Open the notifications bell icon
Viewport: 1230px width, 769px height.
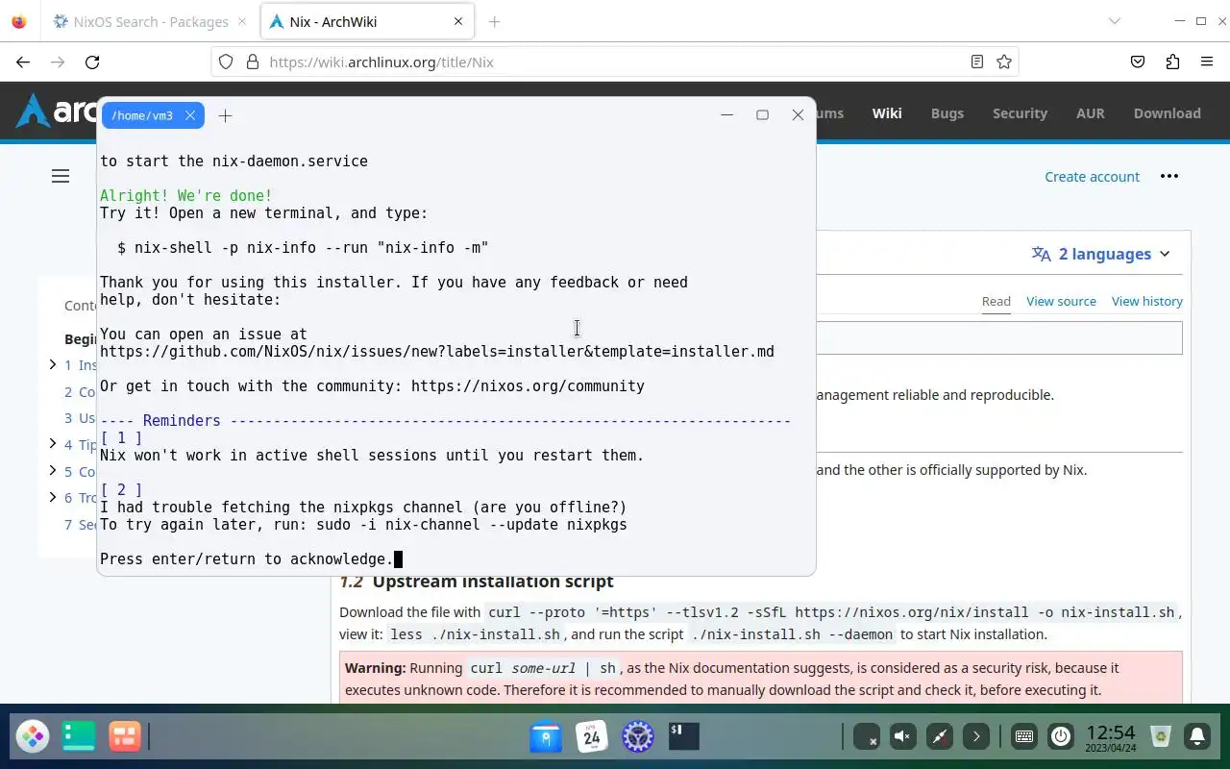1197,736
